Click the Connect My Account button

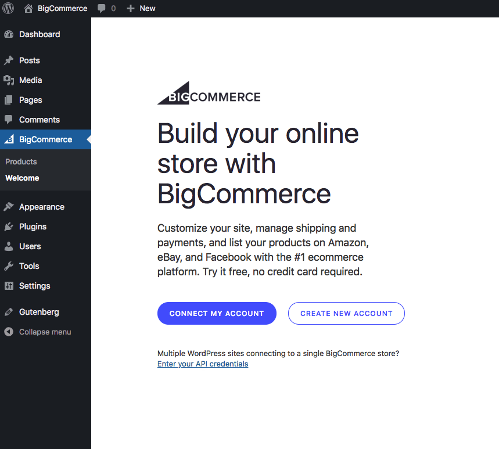pyautogui.click(x=217, y=313)
